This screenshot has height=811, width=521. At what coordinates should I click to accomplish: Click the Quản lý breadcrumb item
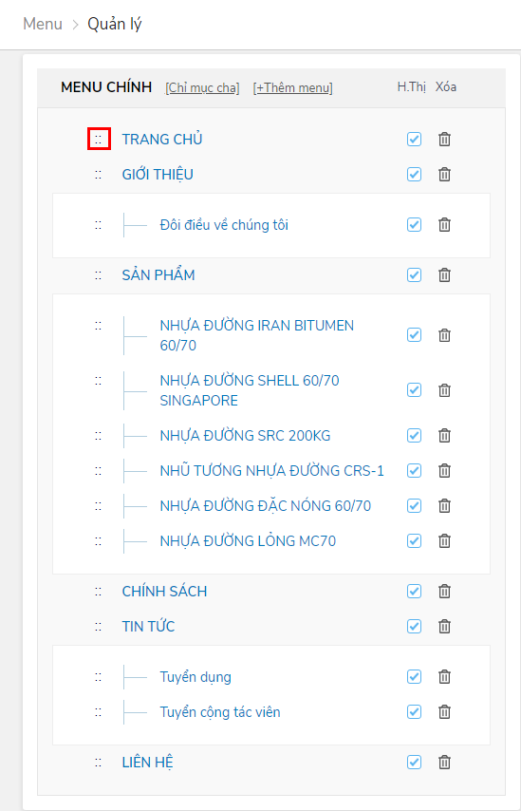tap(115, 24)
